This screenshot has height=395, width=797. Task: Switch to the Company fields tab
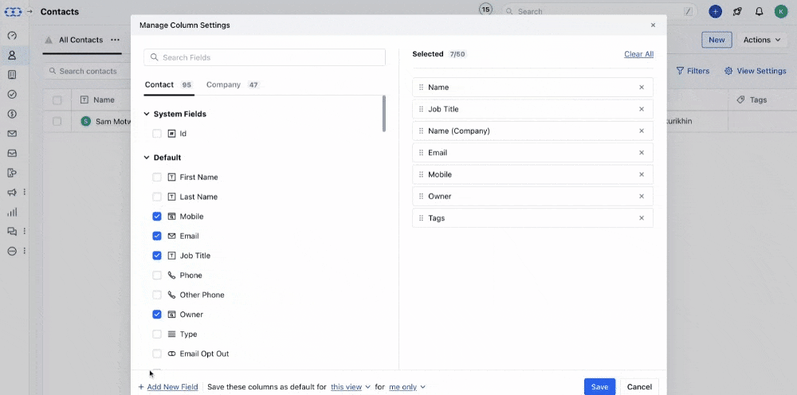[x=233, y=84]
